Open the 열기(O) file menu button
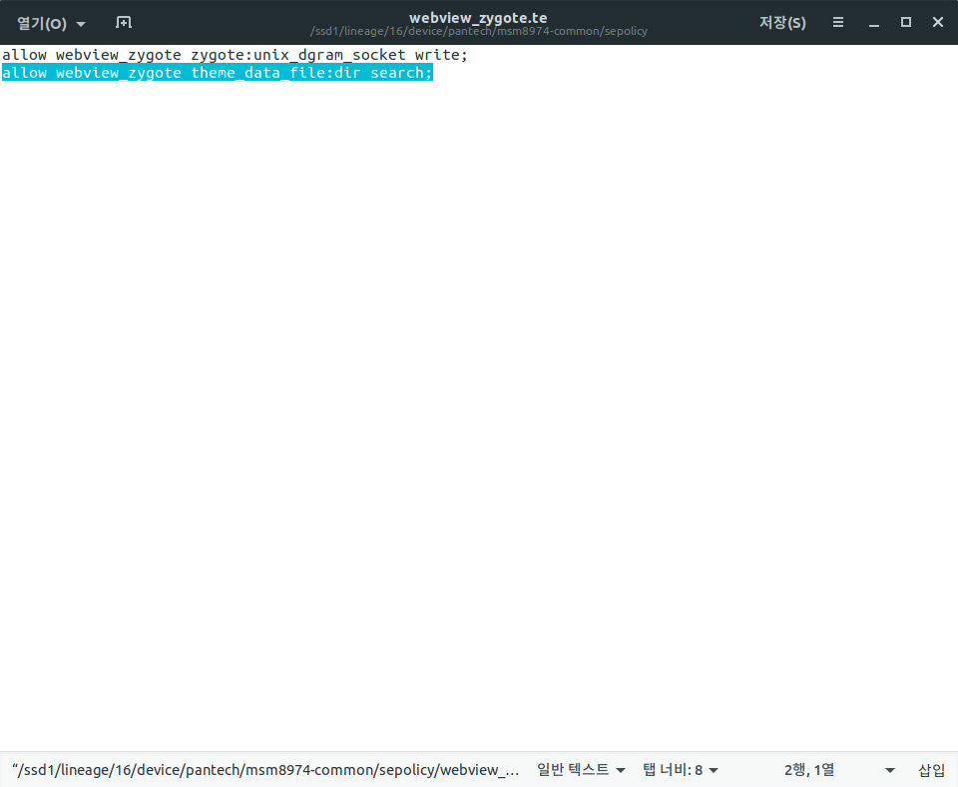 coord(42,23)
